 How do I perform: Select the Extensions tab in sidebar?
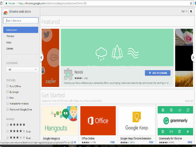21,30
